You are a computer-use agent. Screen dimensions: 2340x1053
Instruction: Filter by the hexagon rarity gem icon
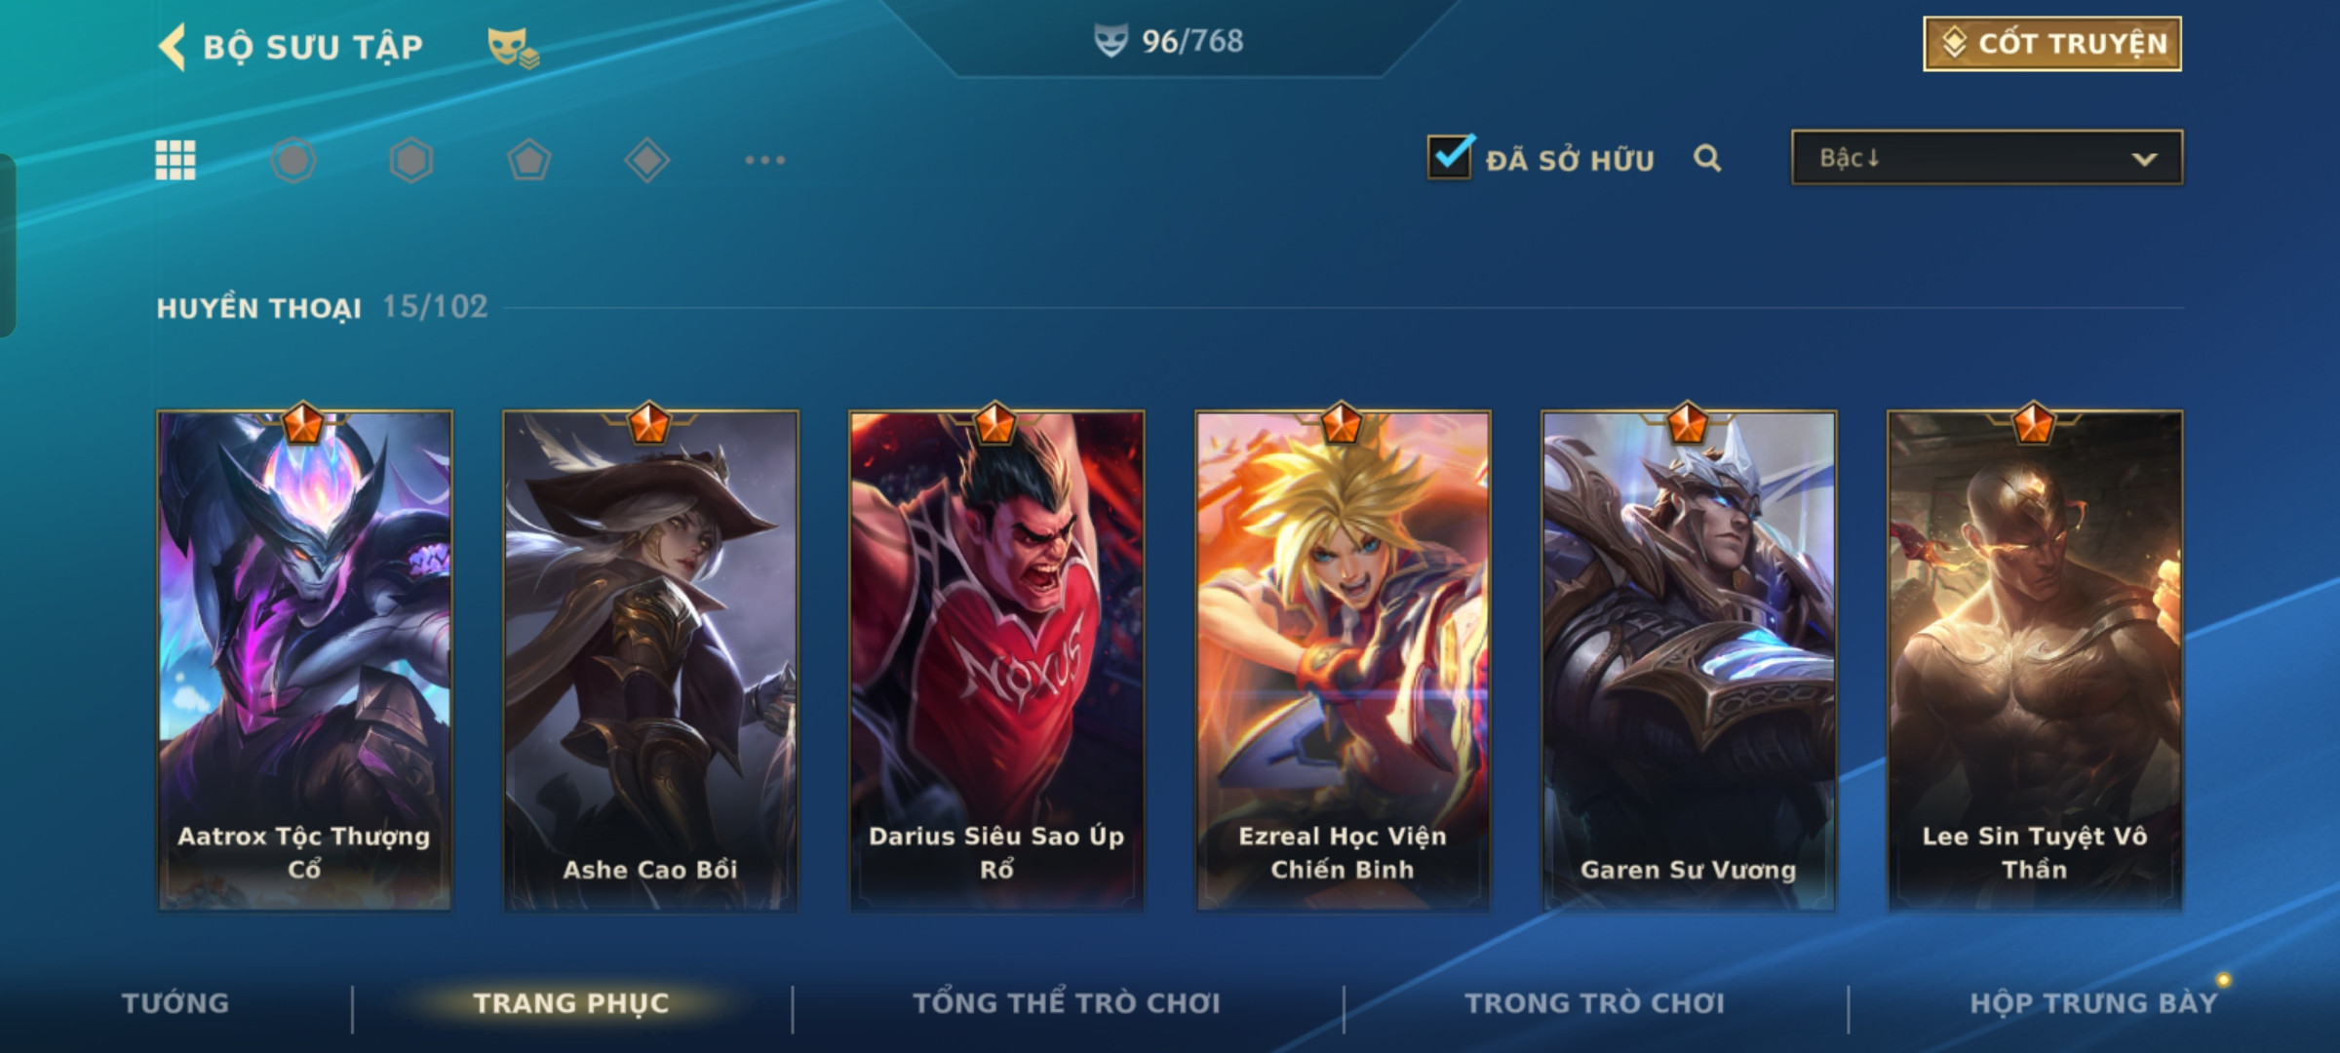point(411,160)
